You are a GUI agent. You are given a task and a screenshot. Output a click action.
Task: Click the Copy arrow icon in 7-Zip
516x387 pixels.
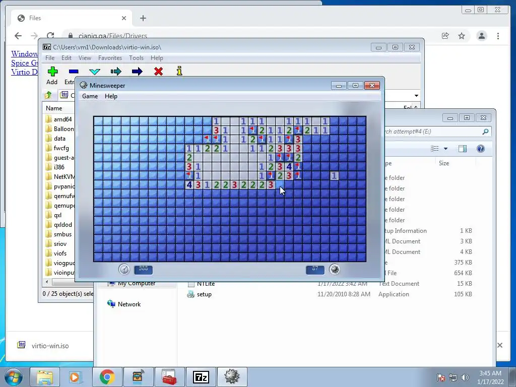click(x=116, y=72)
